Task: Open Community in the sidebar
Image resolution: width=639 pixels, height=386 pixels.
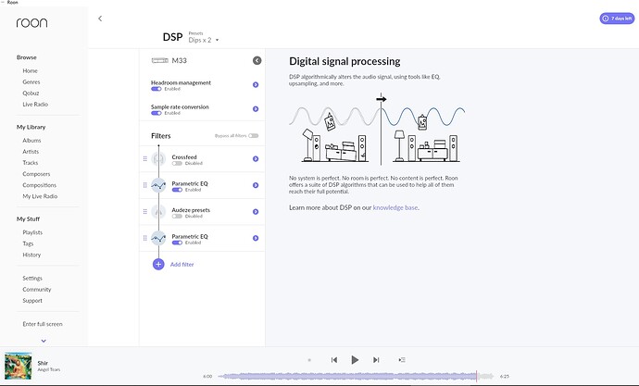Action: (37, 290)
